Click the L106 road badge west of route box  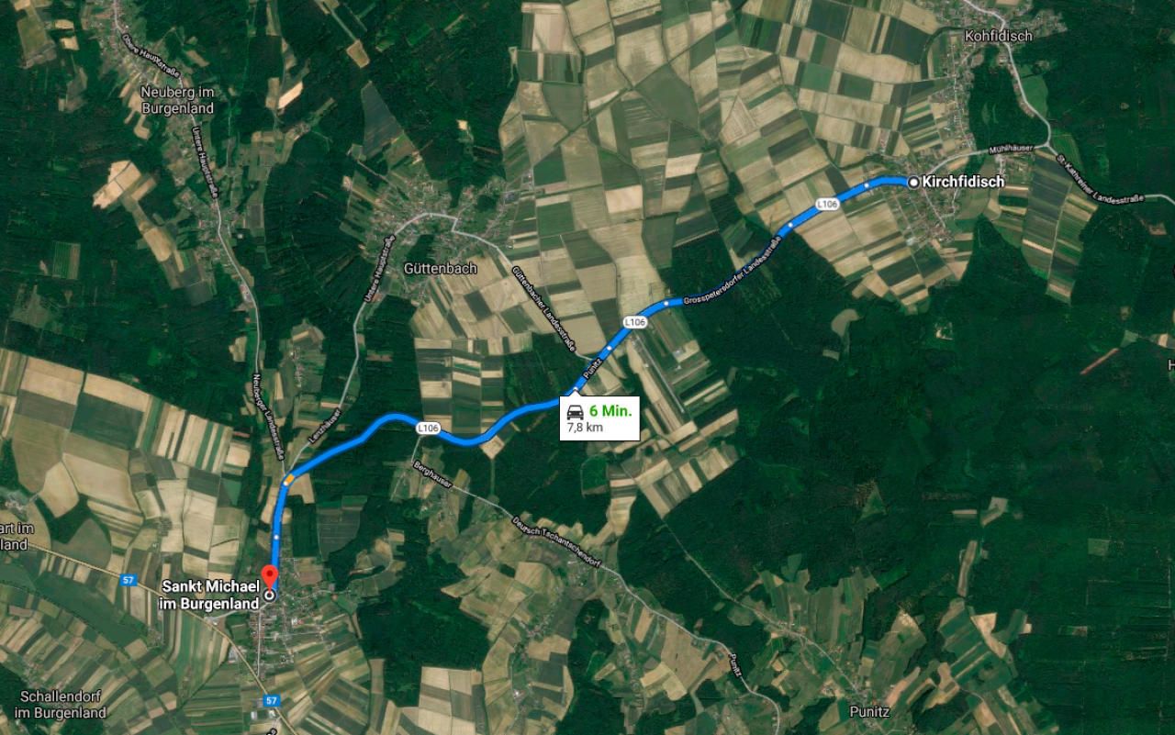pyautogui.click(x=428, y=428)
